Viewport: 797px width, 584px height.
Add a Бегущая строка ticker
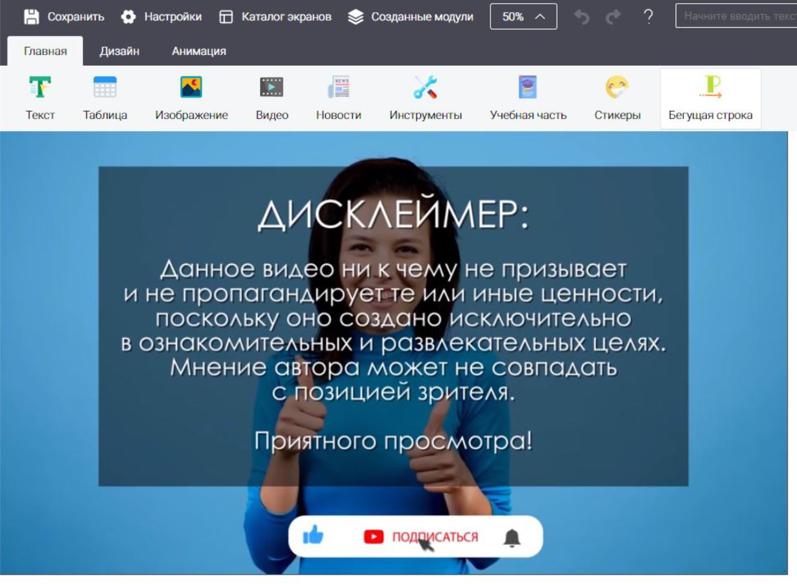coord(710,98)
